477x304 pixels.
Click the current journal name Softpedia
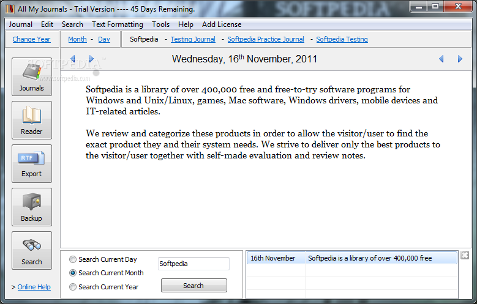(144, 39)
